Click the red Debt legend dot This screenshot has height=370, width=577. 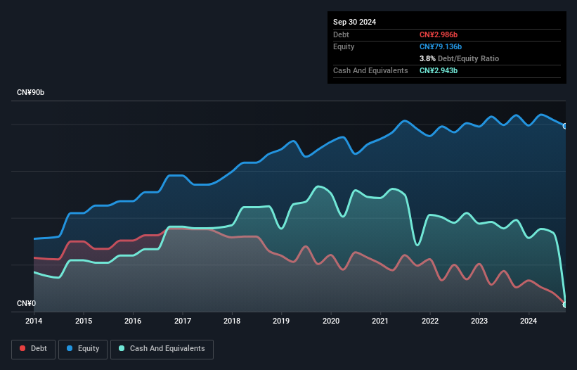22,348
